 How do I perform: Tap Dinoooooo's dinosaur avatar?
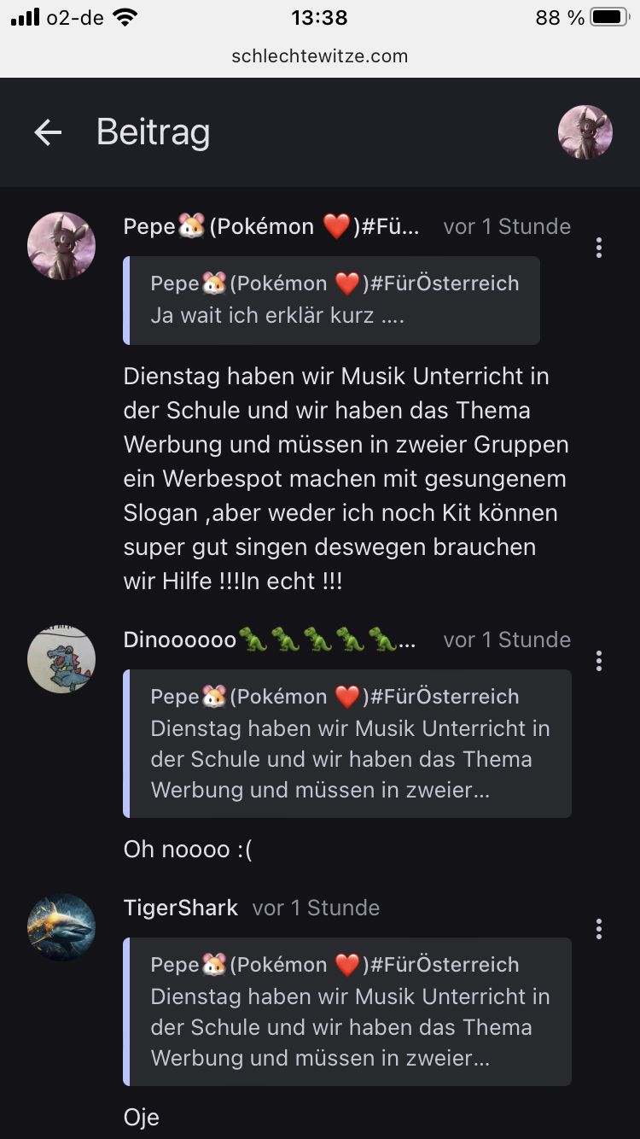point(61,659)
